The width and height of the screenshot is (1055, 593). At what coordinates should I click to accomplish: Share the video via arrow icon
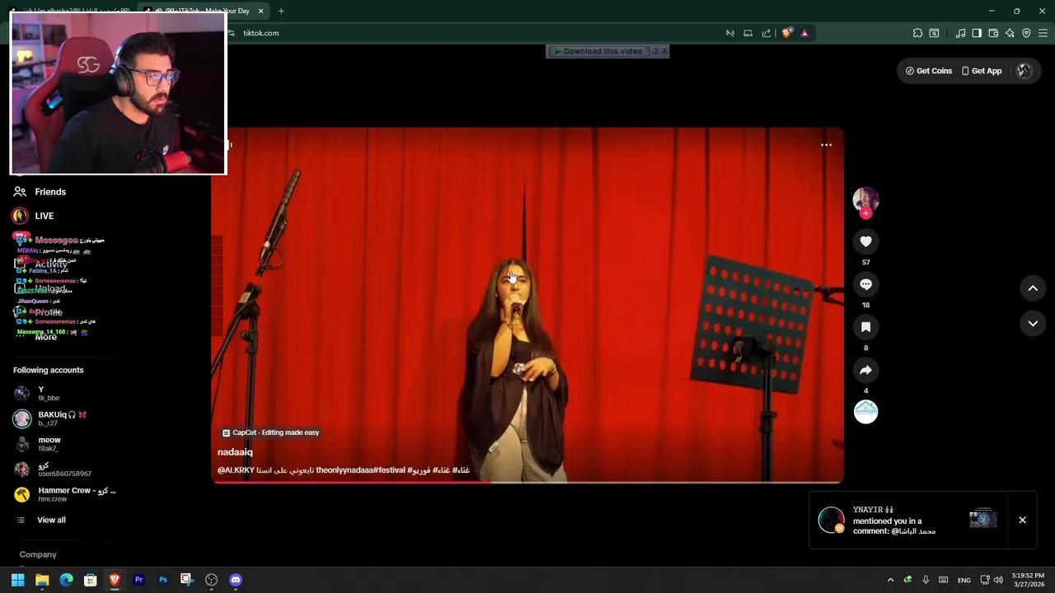pos(865,370)
